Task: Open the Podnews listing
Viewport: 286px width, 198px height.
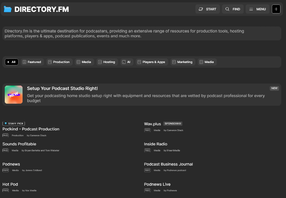Action: (11, 164)
